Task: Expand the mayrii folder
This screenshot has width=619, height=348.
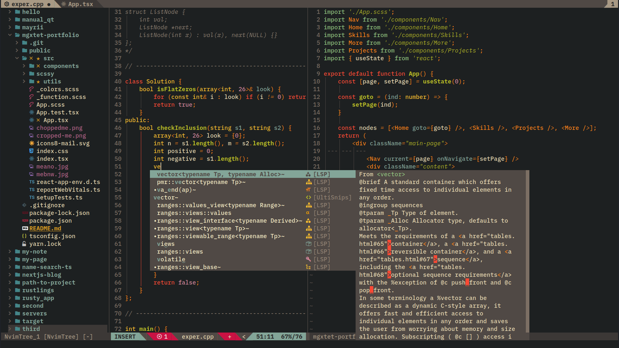Action: (x=10, y=27)
